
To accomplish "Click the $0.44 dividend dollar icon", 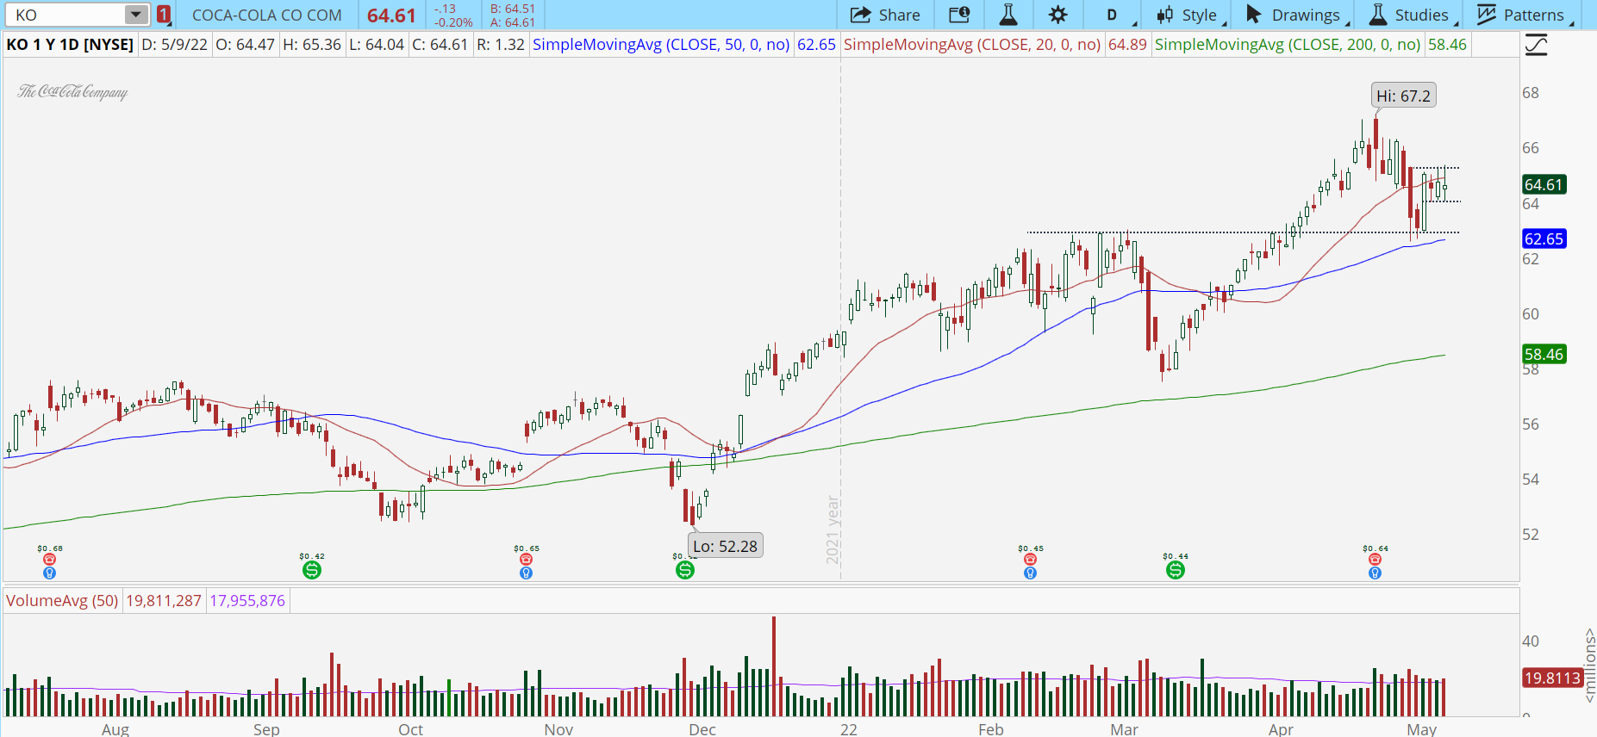I will [x=1176, y=570].
